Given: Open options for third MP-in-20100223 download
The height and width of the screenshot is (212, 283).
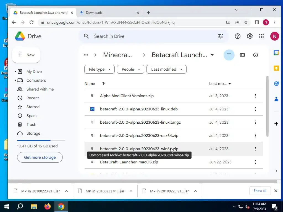Looking at the screenshot, I should pyautogui.click(x=195, y=191).
